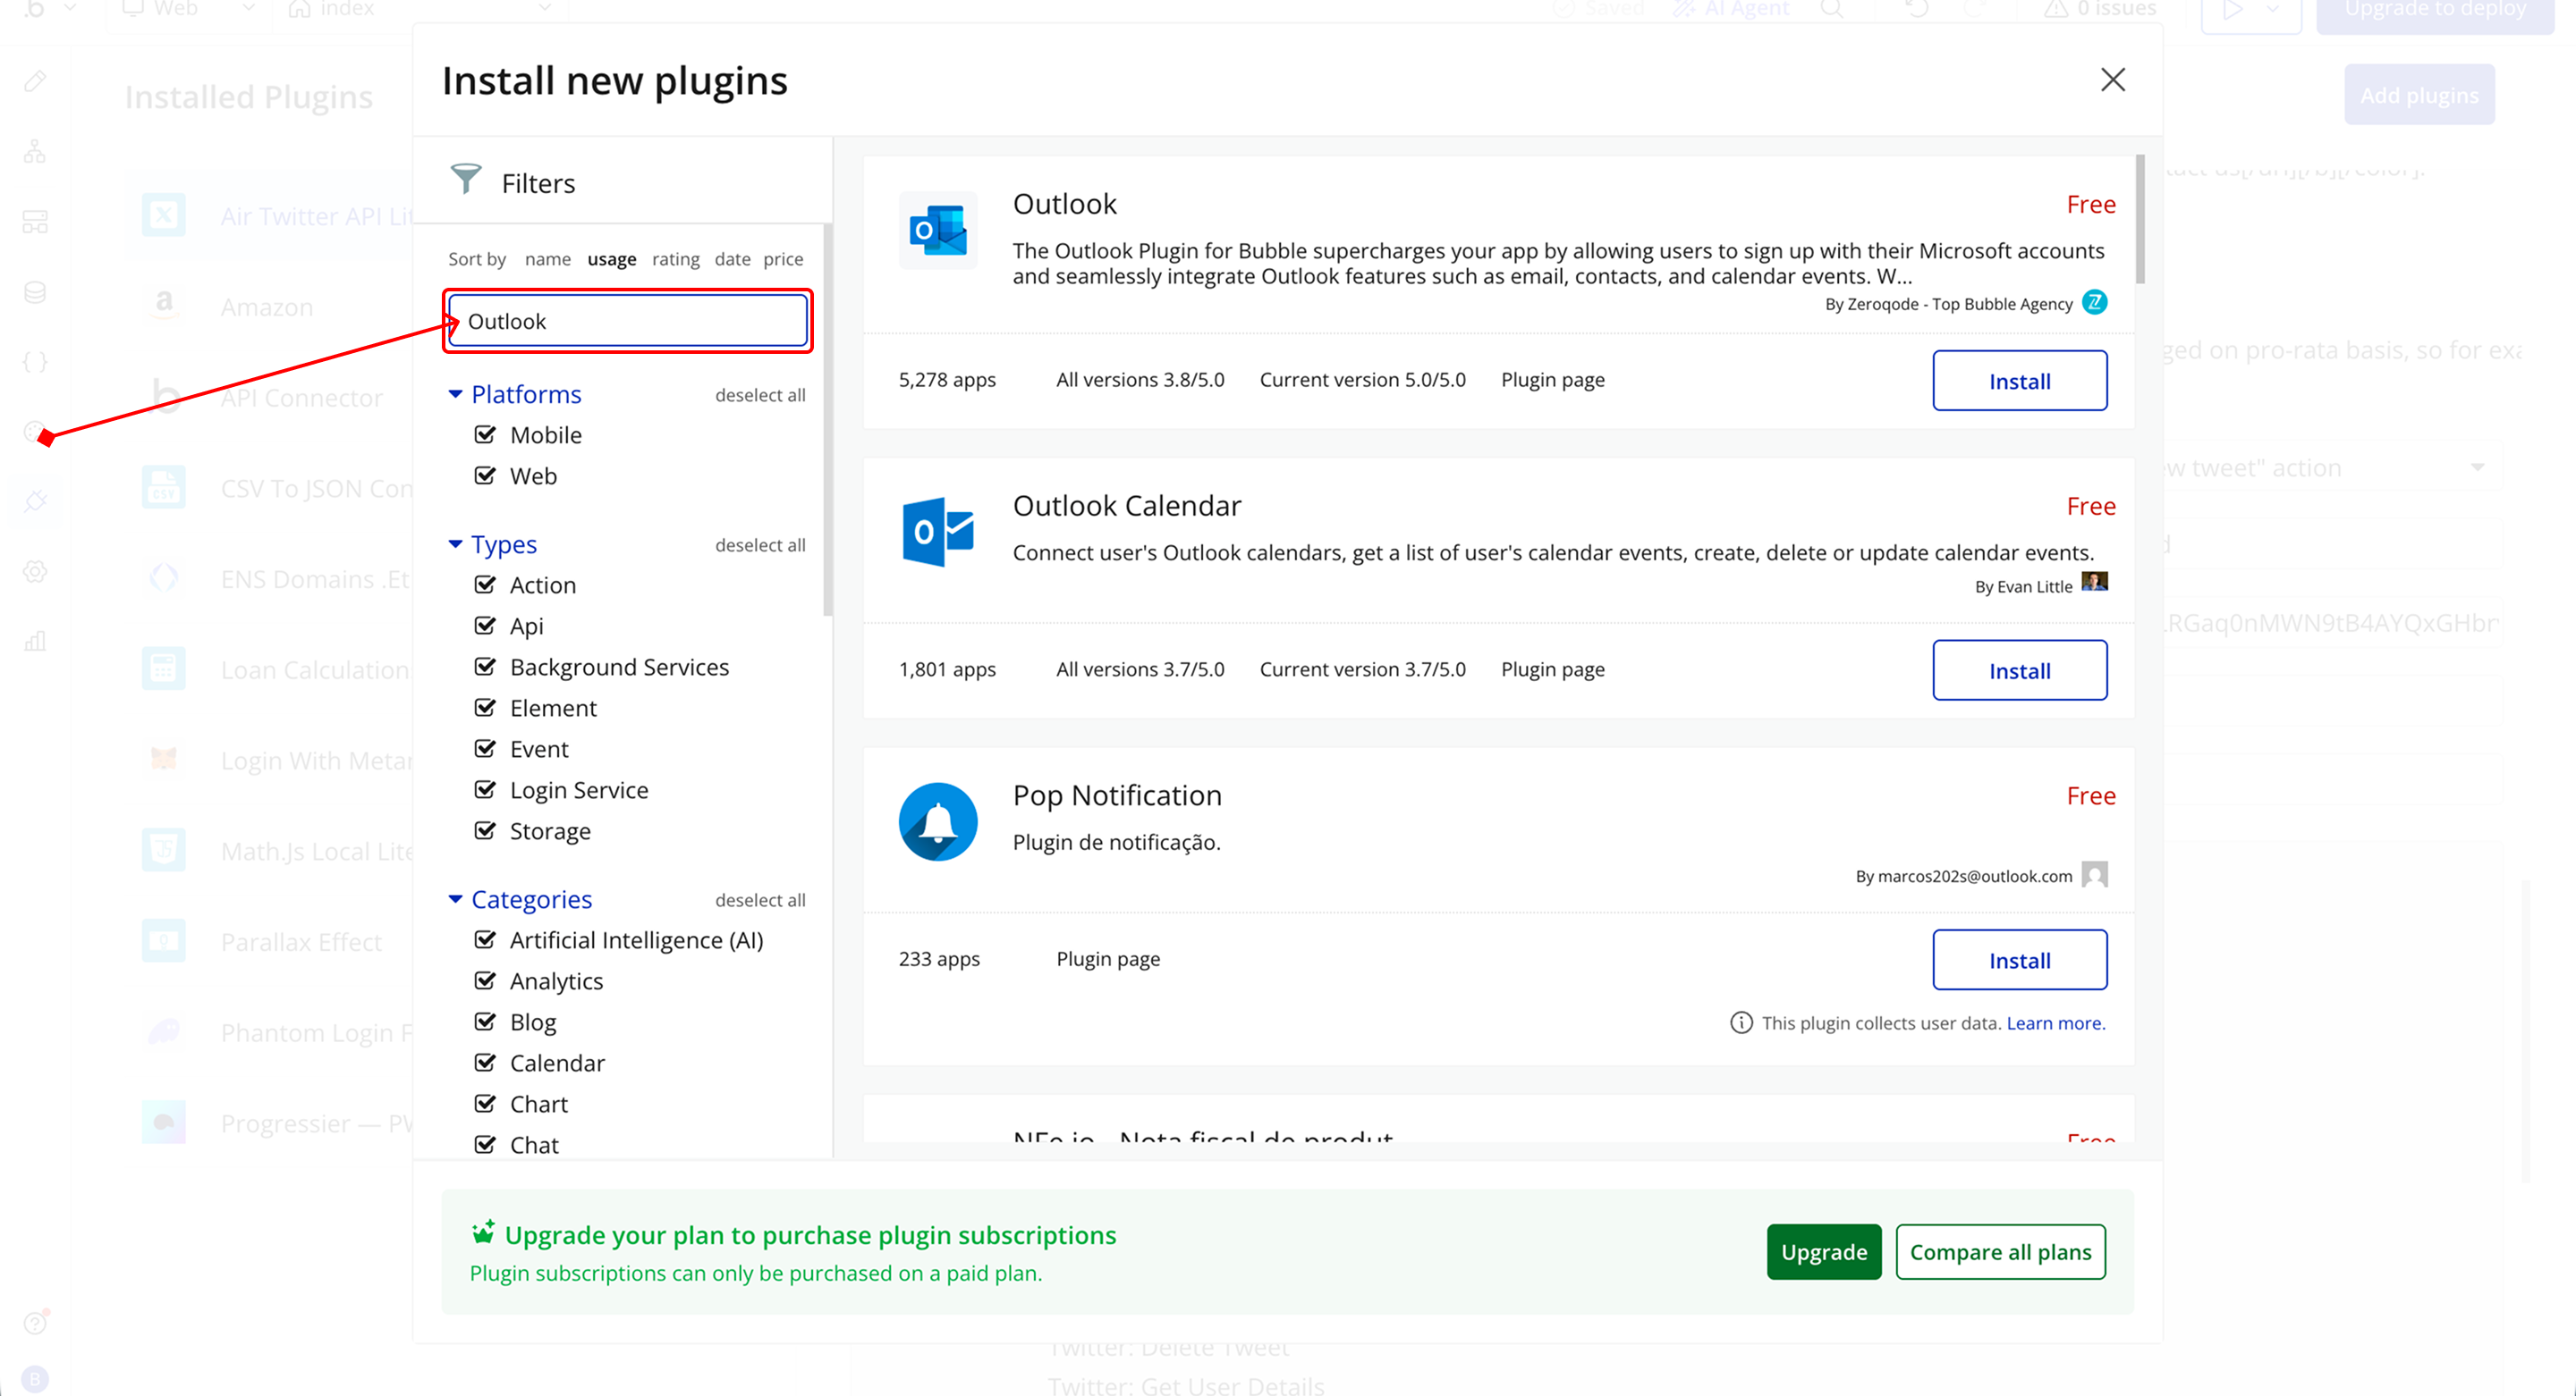Uncheck the Calendar category checkbox

coord(485,1064)
